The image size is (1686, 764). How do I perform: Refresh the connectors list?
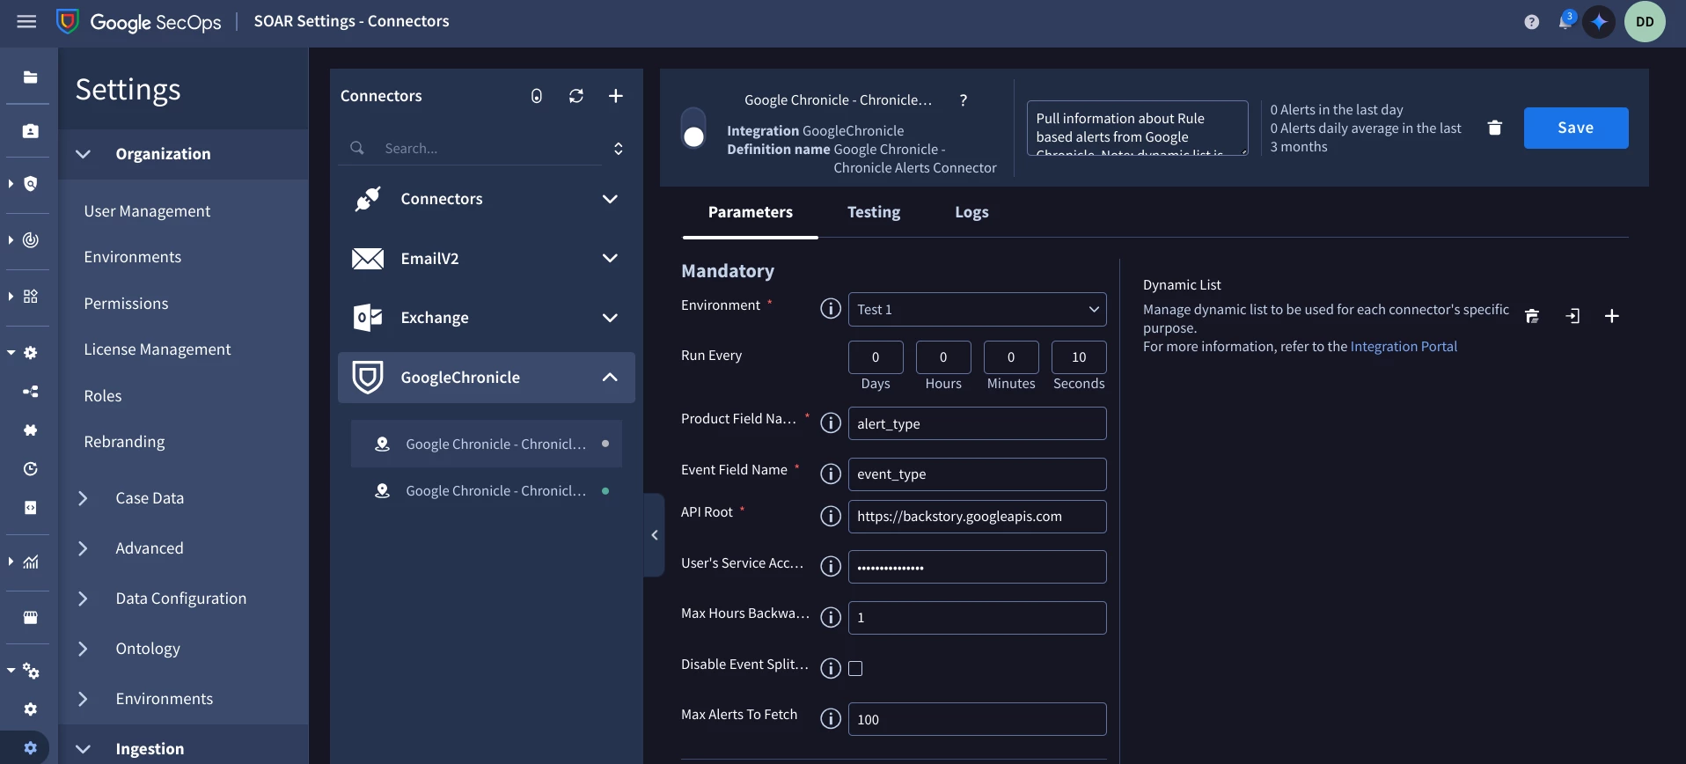575,96
